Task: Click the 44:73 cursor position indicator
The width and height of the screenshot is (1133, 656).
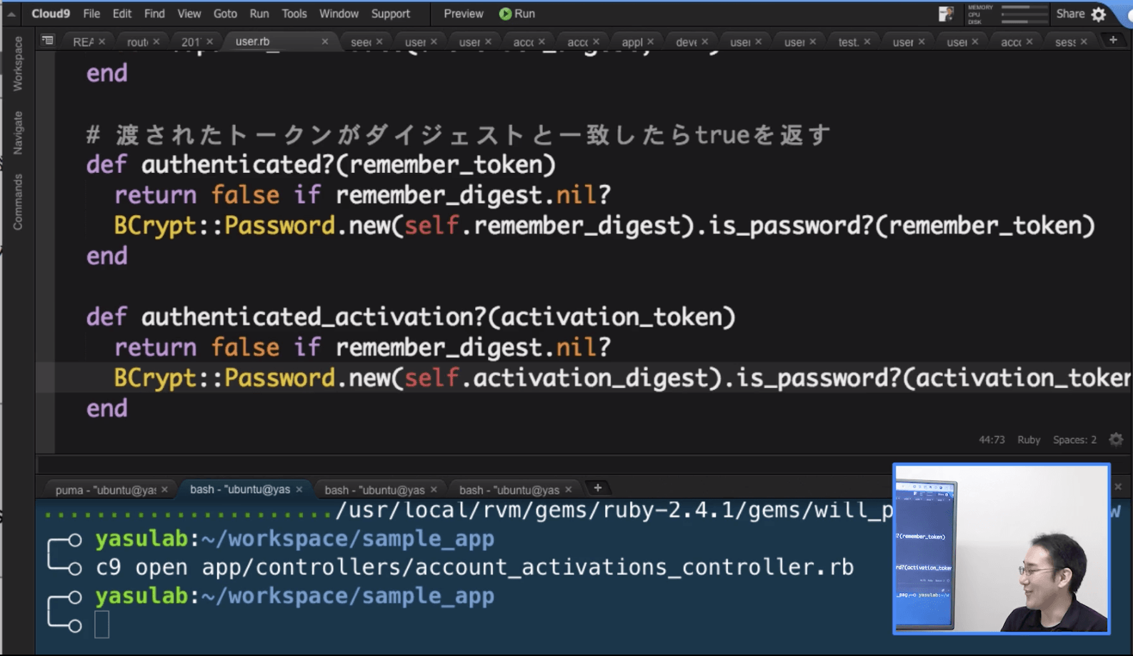Action: tap(992, 439)
